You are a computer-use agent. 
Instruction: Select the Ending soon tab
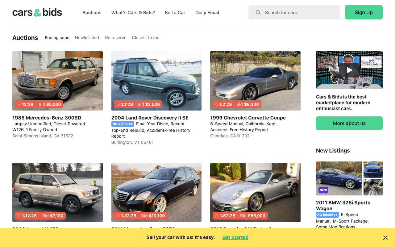click(x=57, y=38)
